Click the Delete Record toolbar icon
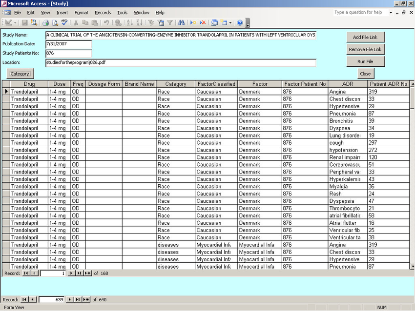Image resolution: width=415 pixels, height=311 pixels. click(203, 23)
